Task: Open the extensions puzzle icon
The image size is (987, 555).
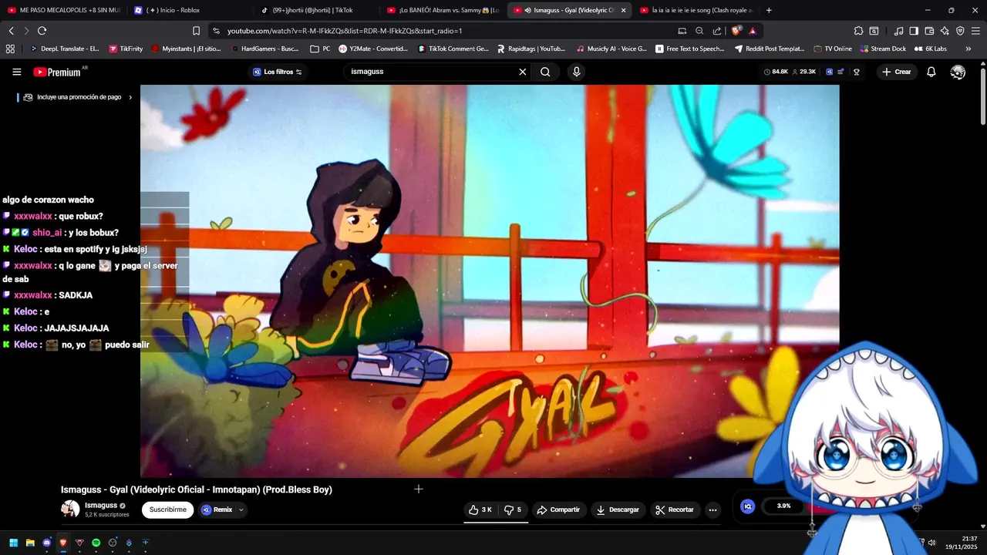Action: point(858,31)
